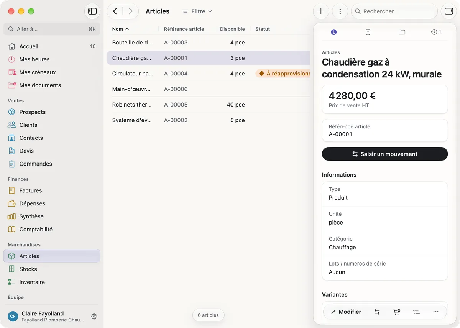Click the Catégorie Chauffage row

point(385,243)
